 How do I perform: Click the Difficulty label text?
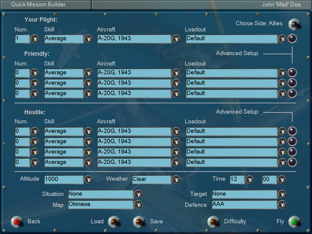point(235,222)
